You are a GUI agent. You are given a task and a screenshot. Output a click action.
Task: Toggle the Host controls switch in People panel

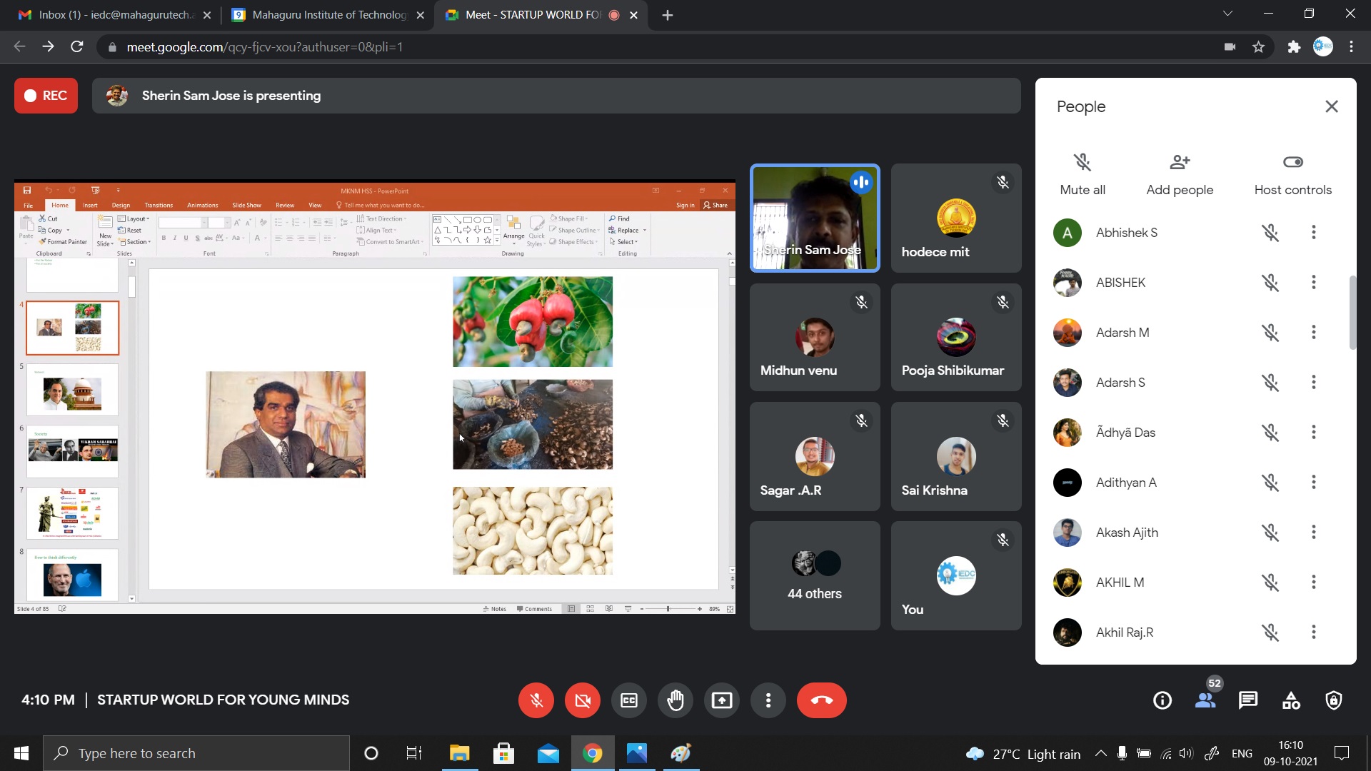click(x=1292, y=163)
